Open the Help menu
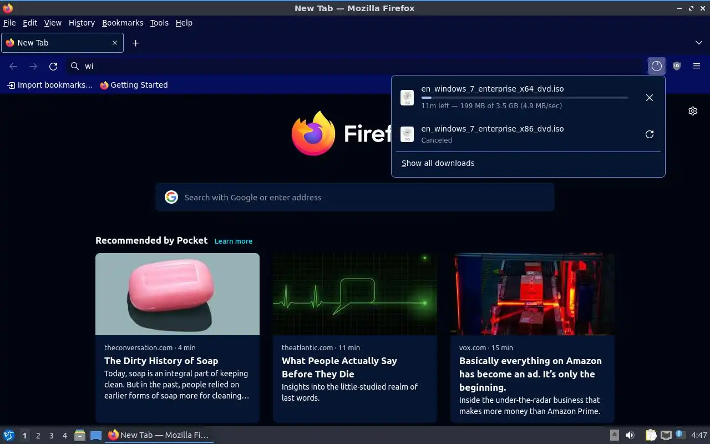The height and width of the screenshot is (444, 710). click(x=184, y=23)
